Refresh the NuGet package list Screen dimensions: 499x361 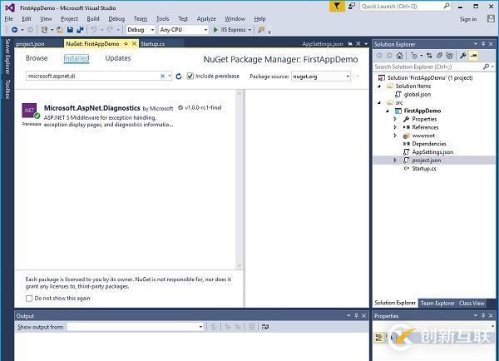(179, 76)
